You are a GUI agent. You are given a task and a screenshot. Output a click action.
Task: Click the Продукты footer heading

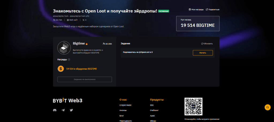[x=157, y=100]
